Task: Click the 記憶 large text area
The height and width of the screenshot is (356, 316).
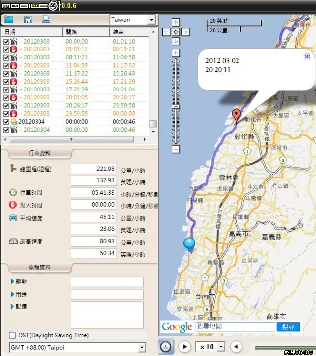Action: (107, 315)
